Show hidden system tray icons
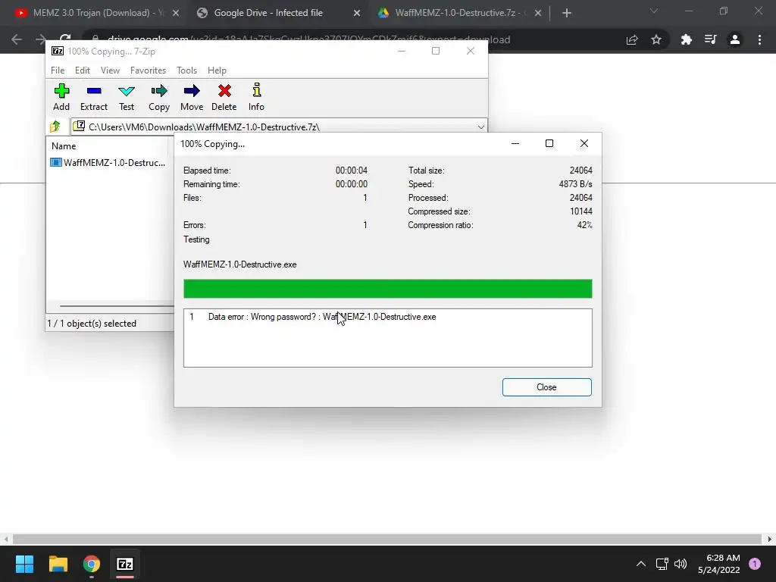Viewport: 776px width, 582px height. [641, 564]
